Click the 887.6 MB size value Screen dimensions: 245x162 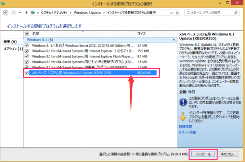(144, 73)
